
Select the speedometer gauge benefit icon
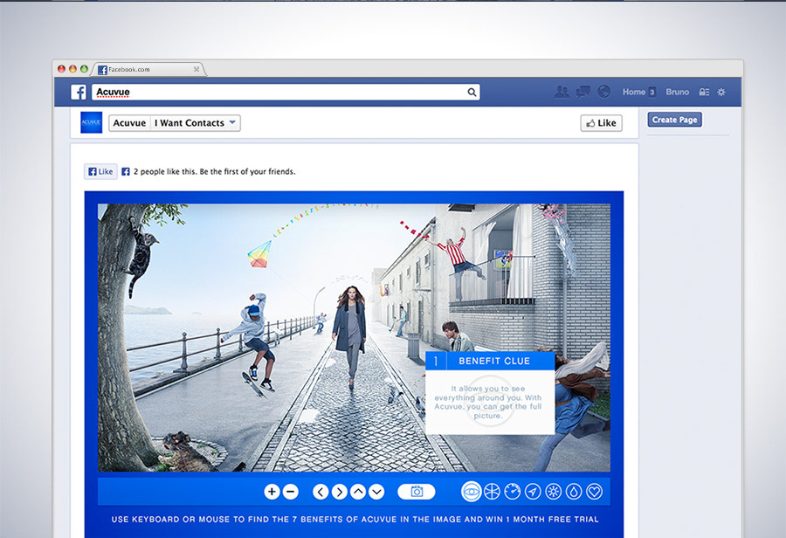pos(513,492)
